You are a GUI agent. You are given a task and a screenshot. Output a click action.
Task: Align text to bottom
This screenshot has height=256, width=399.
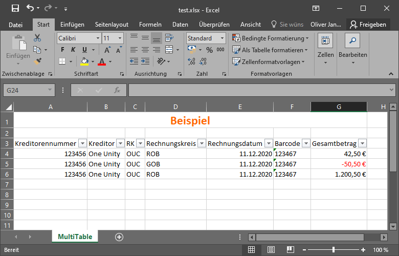coord(157,38)
